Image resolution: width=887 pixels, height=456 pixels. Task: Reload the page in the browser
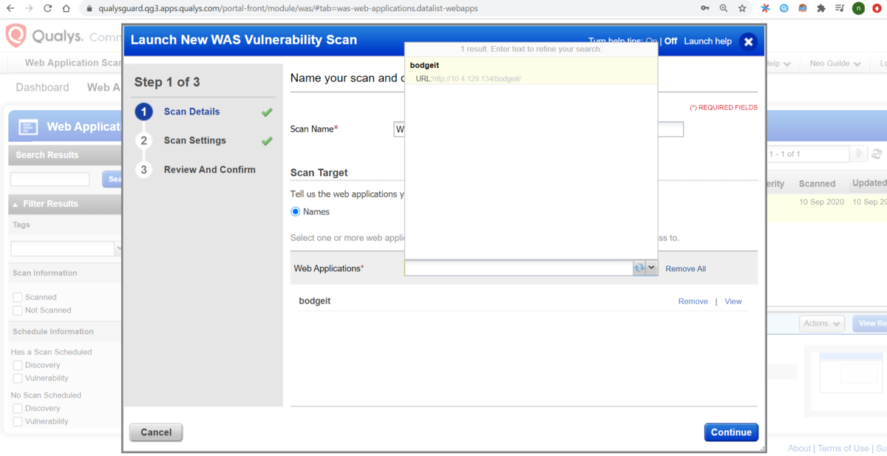tap(48, 9)
